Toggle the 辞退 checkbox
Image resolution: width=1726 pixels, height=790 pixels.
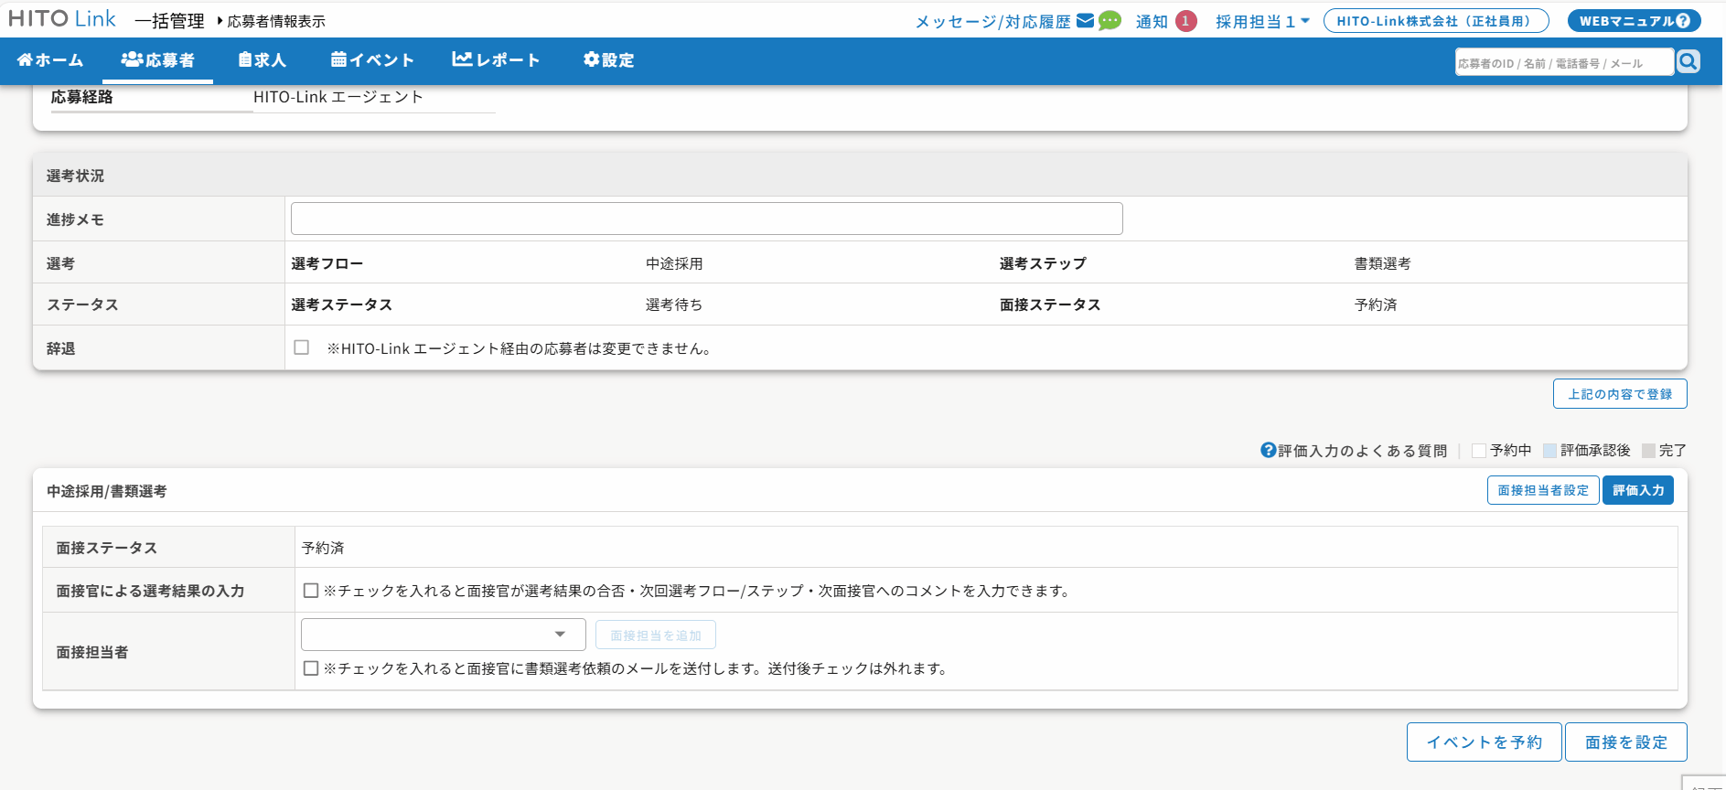click(x=302, y=347)
